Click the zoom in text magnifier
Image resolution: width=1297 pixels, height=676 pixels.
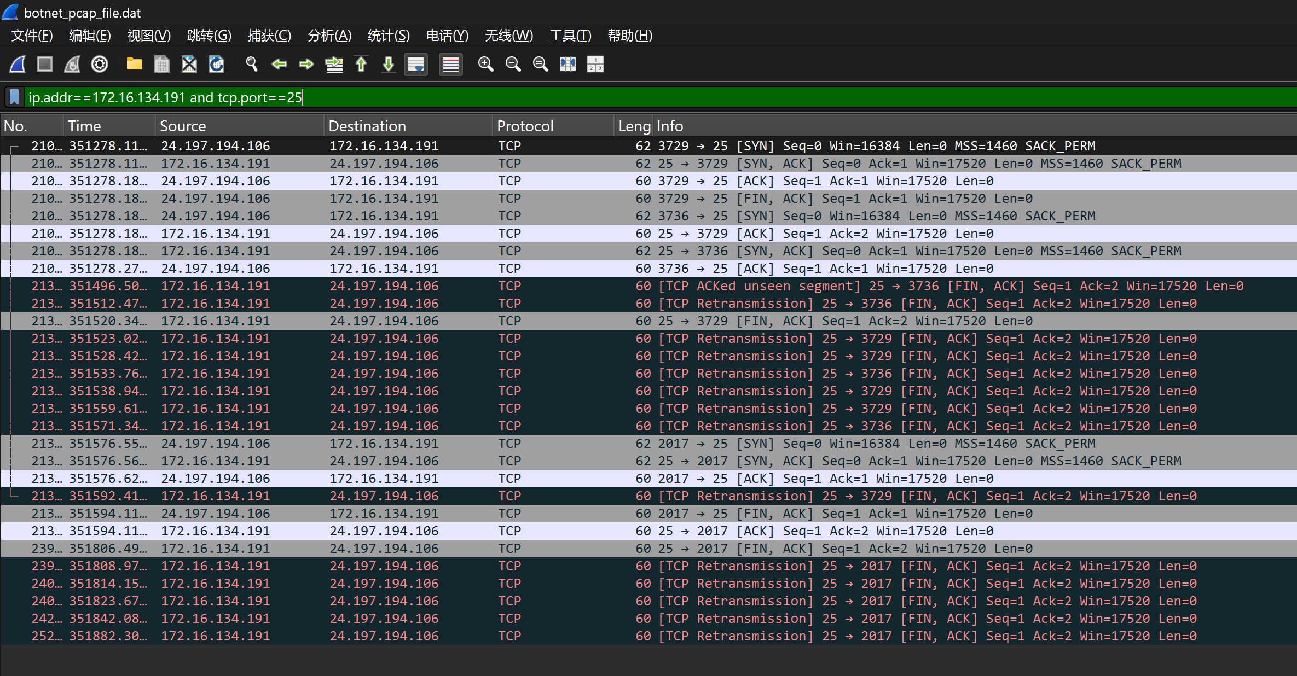[x=485, y=65]
